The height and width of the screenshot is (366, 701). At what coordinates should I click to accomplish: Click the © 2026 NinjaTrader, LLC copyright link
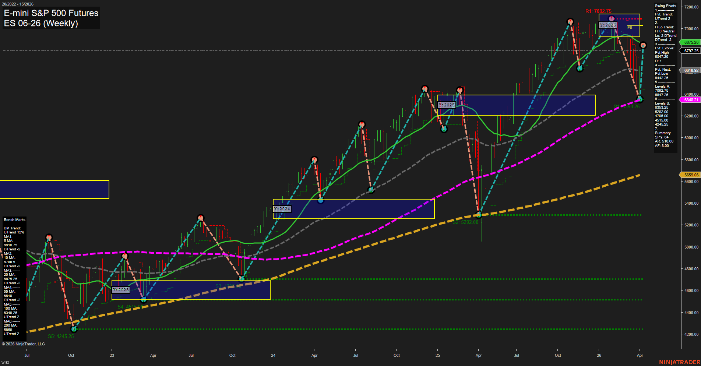(23, 344)
